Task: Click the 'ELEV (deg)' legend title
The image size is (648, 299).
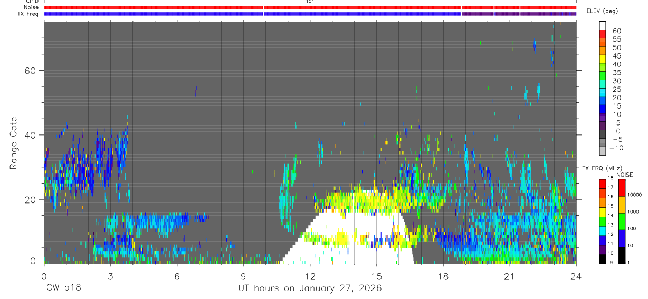Action: click(603, 11)
